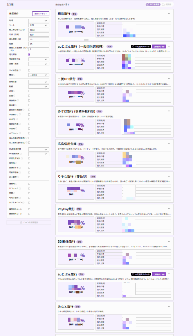Enable the ワイド団信 checkbox
Viewport: 193px width, 336px height.
pyautogui.click(x=29, y=70)
